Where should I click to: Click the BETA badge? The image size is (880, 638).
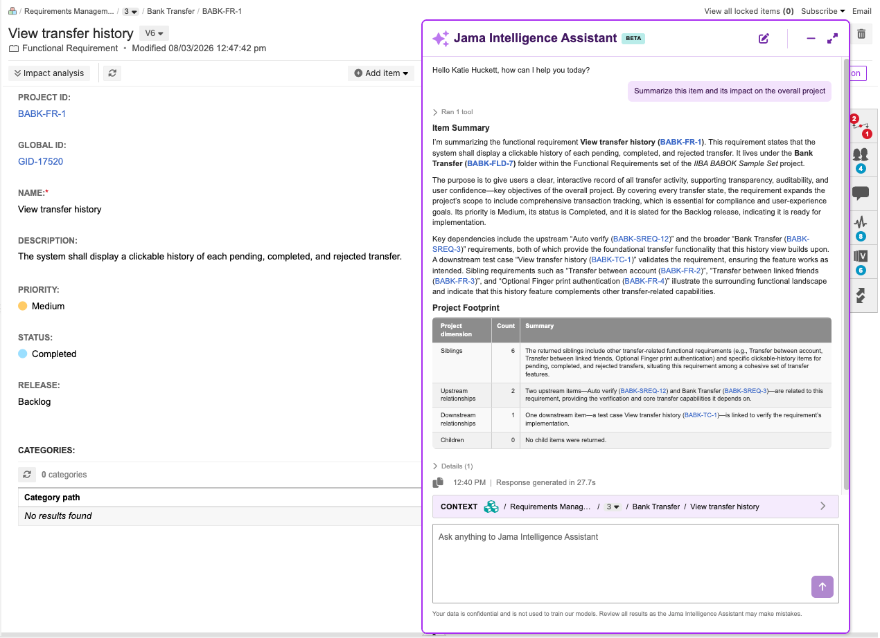click(633, 39)
